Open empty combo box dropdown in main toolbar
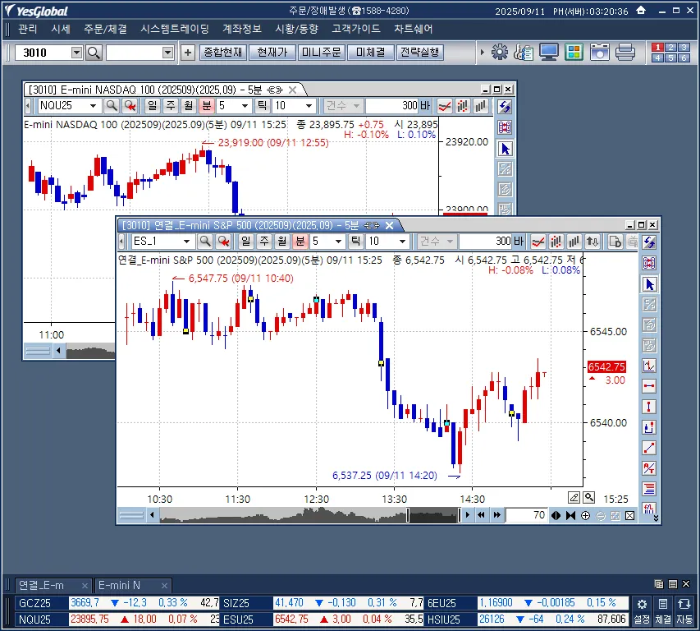 [168, 53]
